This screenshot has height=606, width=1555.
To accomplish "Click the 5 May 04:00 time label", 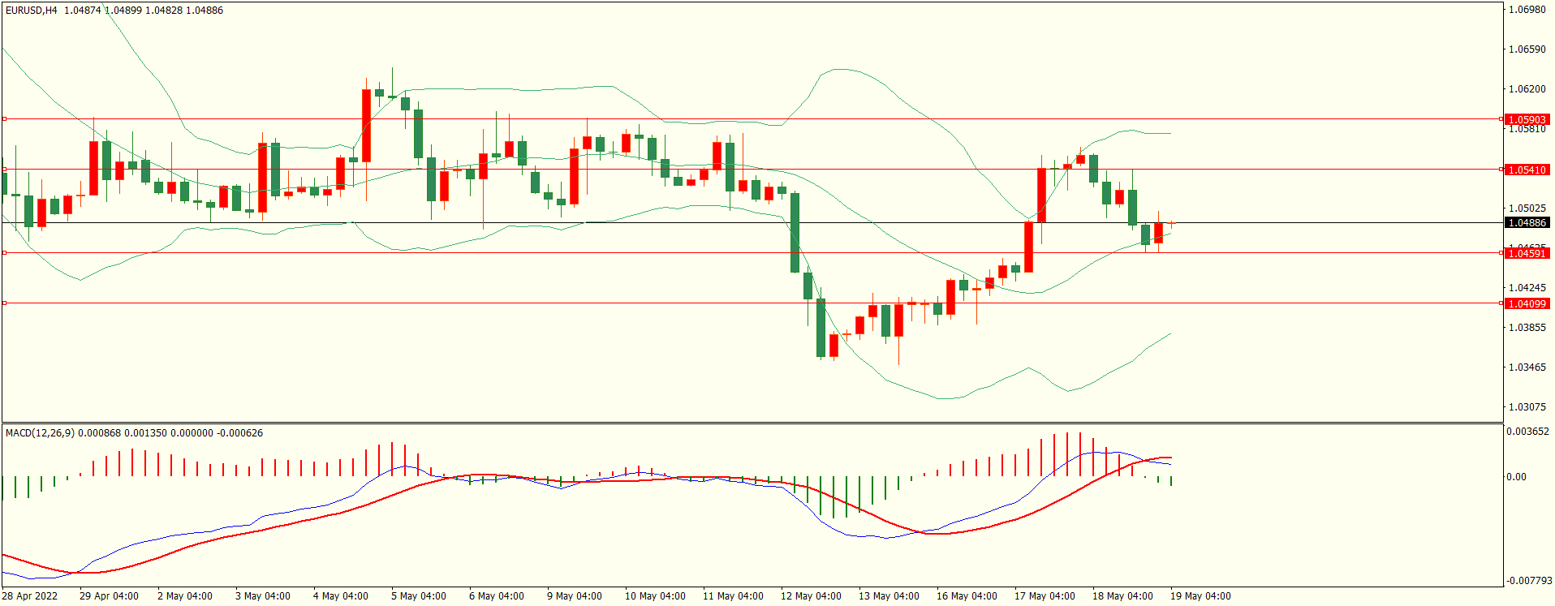I will tap(418, 596).
